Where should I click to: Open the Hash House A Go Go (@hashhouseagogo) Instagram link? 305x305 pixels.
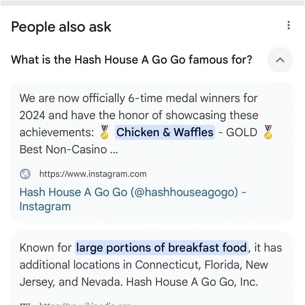coord(133,199)
